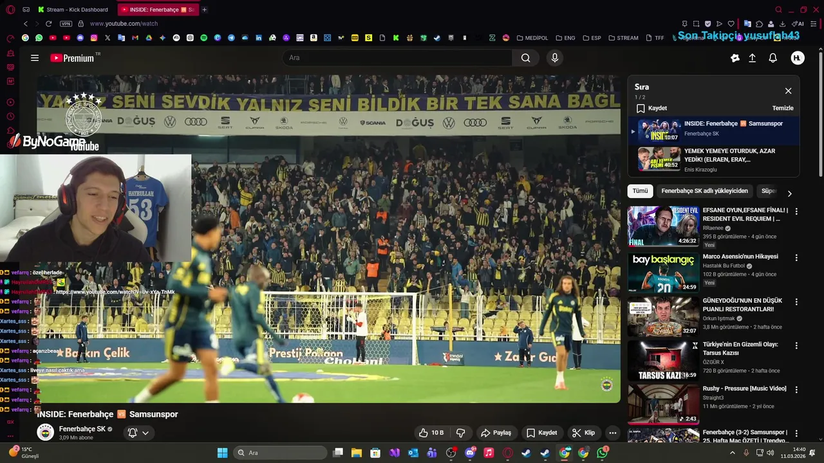Viewport: 824px width, 463px height.
Task: Open the ESP bookmarks folder
Action: (x=592, y=38)
